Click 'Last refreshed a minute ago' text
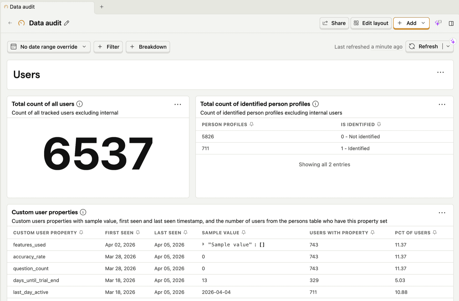The image size is (459, 301). (x=368, y=47)
